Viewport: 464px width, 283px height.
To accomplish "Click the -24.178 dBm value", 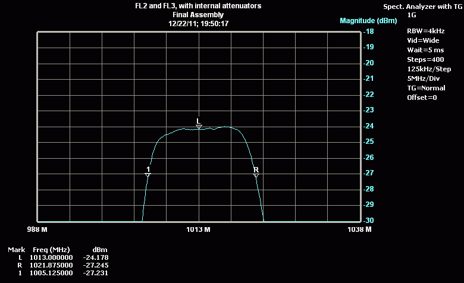I will (96, 257).
